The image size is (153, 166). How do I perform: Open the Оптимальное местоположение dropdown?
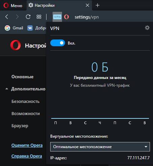point(100,147)
